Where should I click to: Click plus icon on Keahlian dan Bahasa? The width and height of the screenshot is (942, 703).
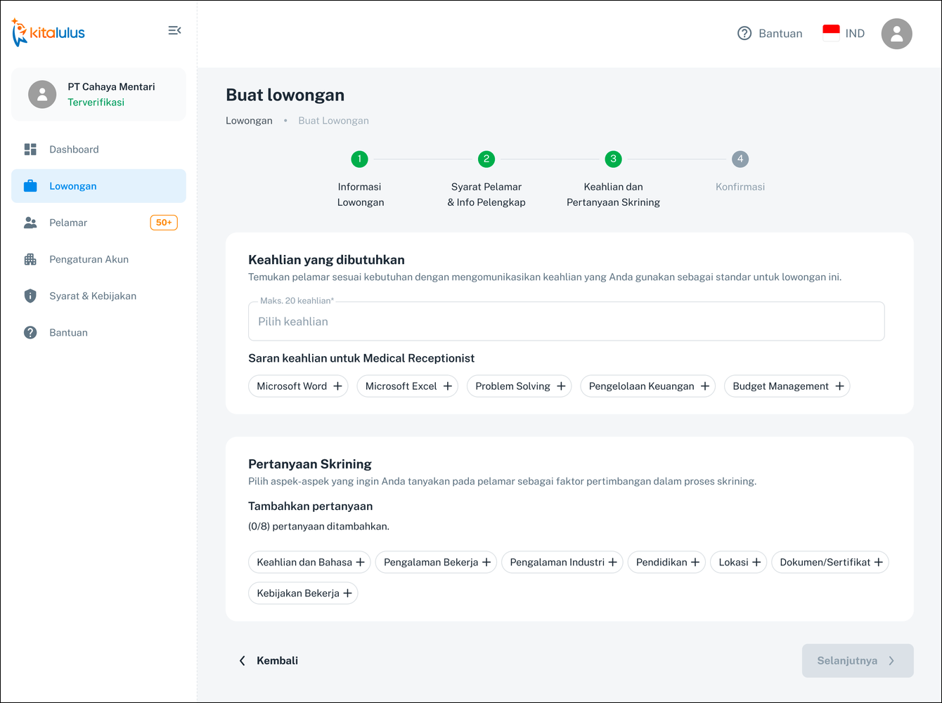click(360, 563)
